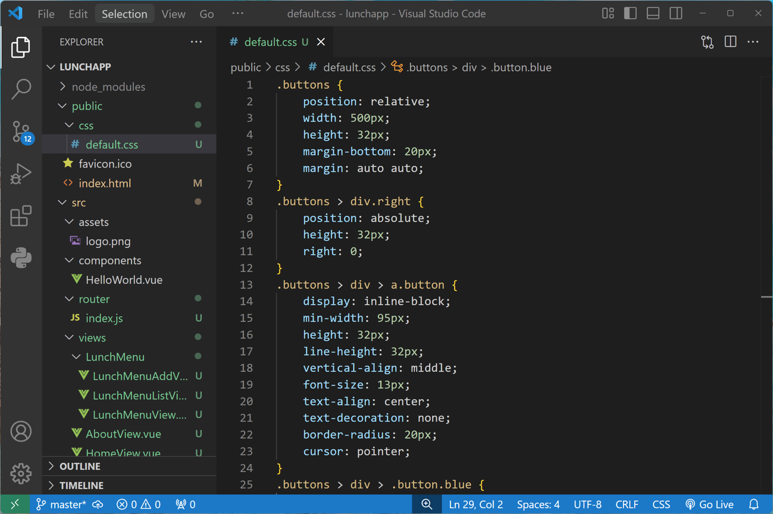Click Go Live server button
The width and height of the screenshot is (773, 514).
point(709,504)
